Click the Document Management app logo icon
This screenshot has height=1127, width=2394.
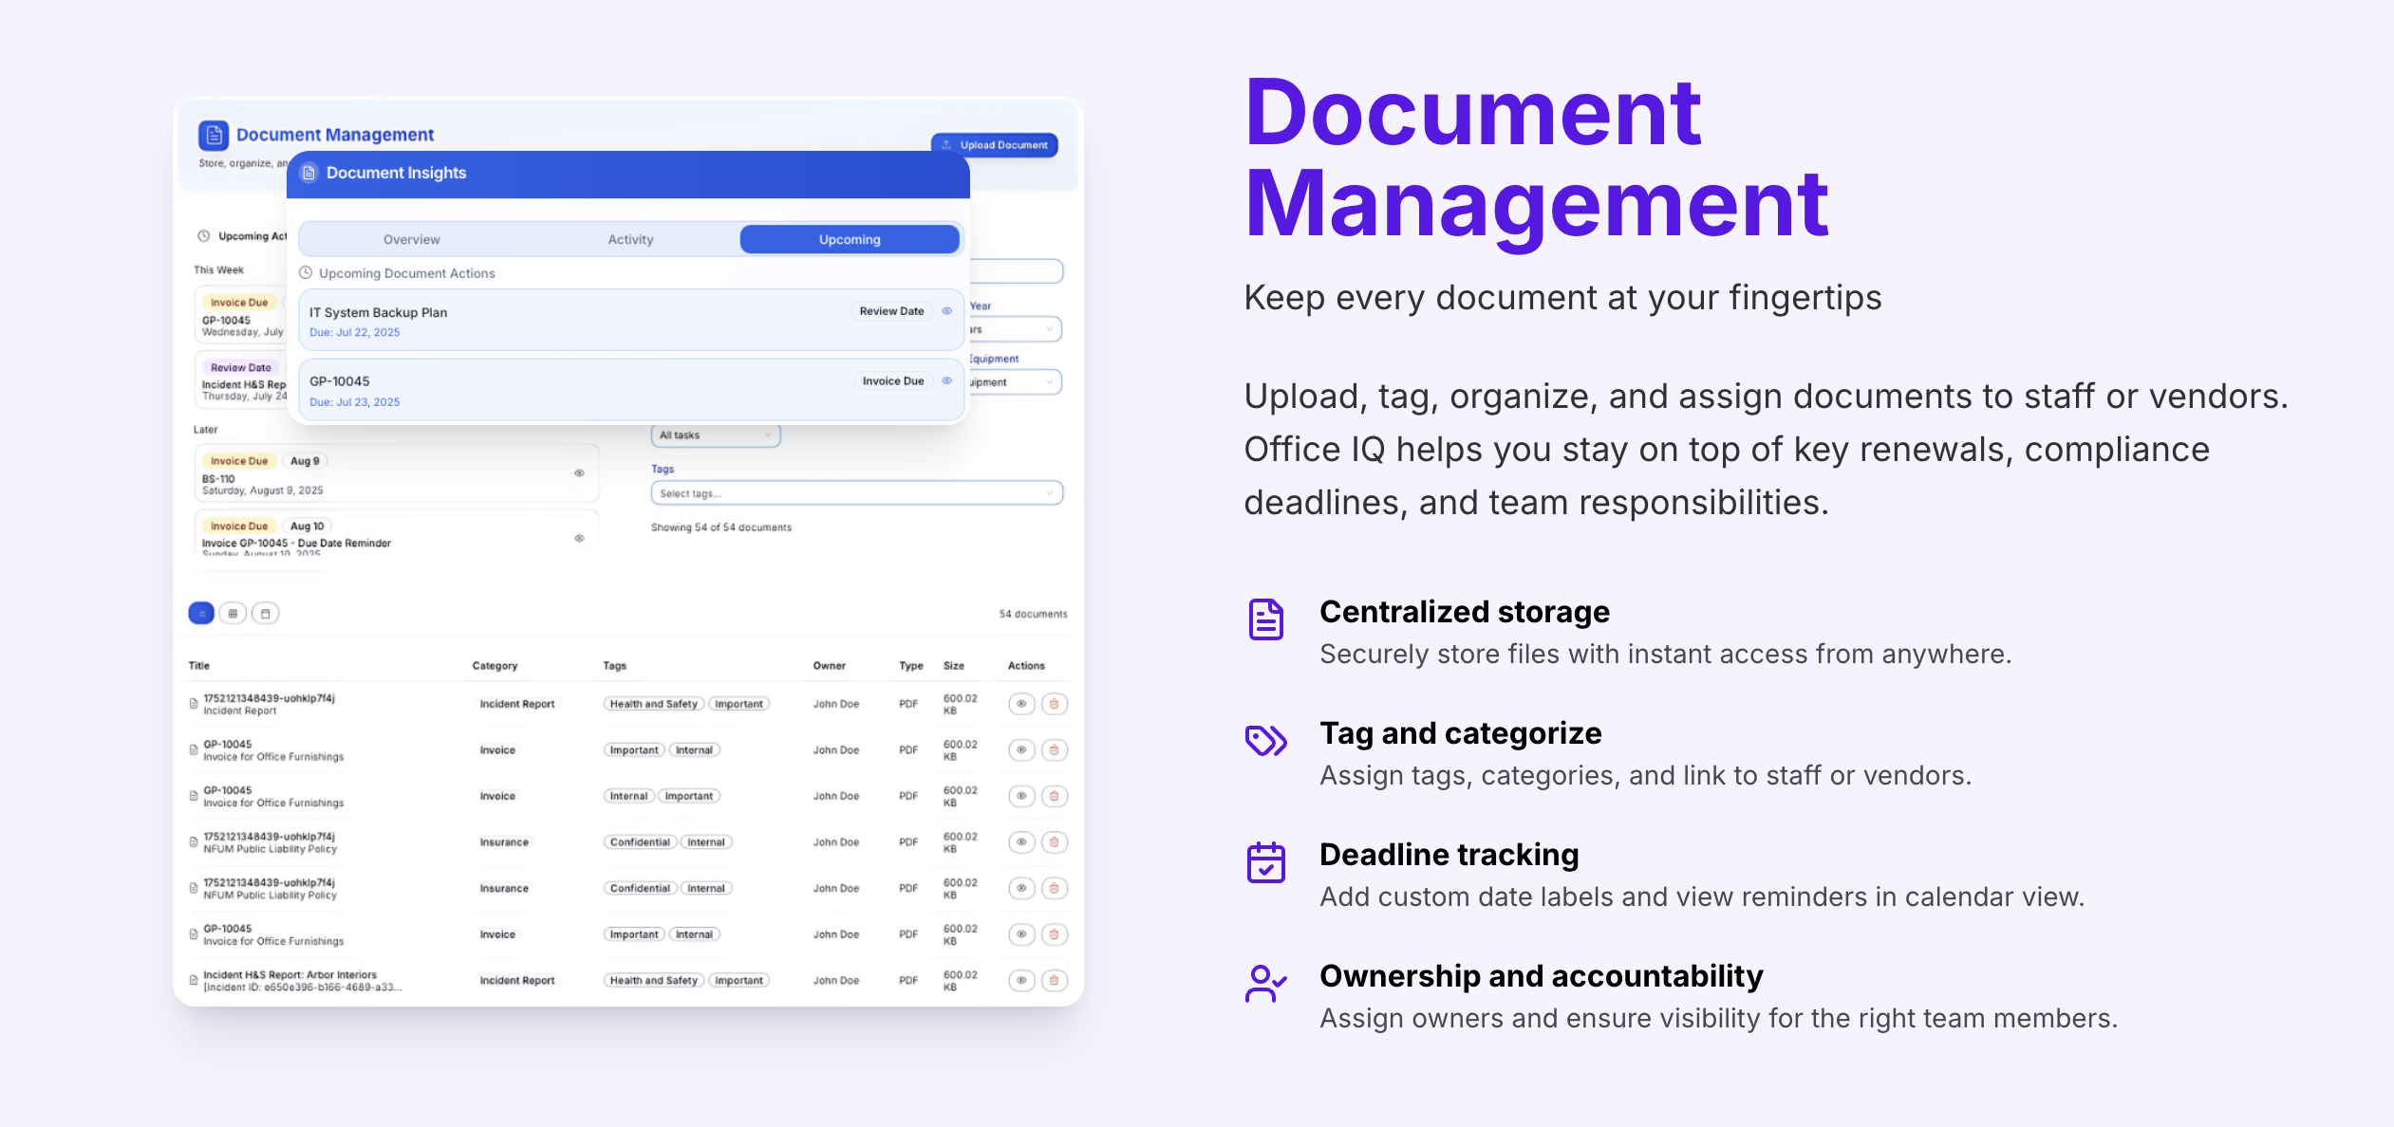point(214,136)
